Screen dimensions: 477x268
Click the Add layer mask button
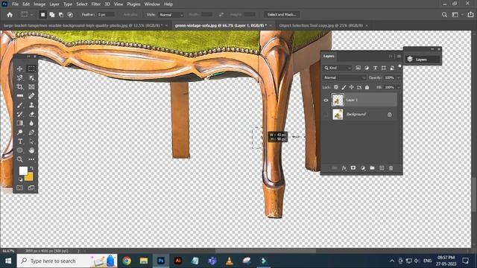(353, 168)
